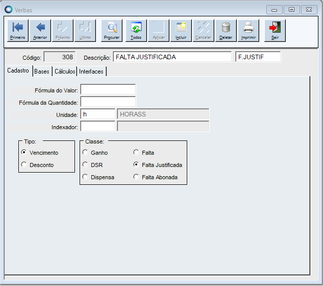Click the empty Indexador description field

point(163,126)
